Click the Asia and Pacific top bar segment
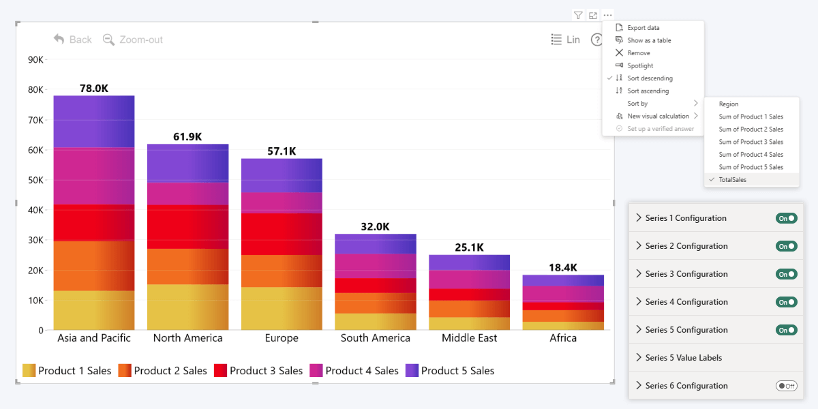 [x=94, y=121]
